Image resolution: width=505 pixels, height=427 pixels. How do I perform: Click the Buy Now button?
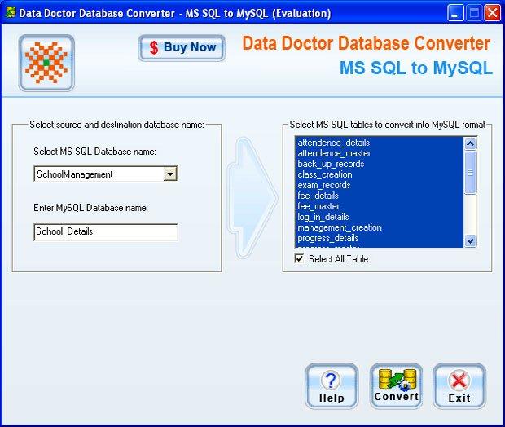(182, 48)
